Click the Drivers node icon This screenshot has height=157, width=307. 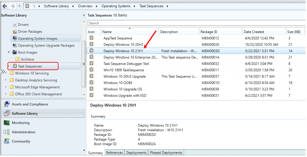click(x=15, y=25)
